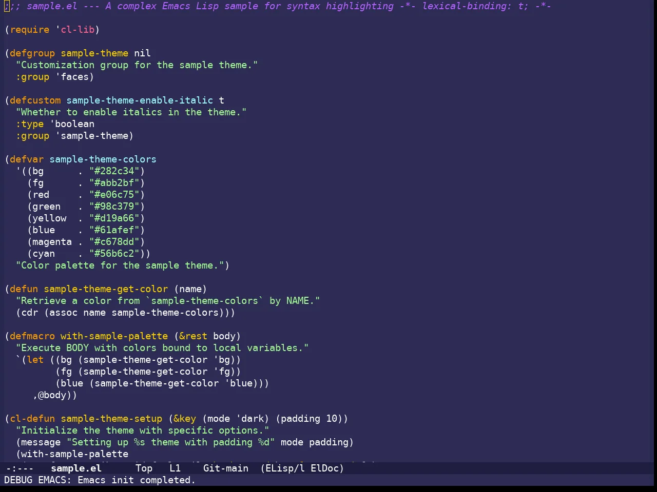Image resolution: width=657 pixels, height=492 pixels.
Task: Open the Git-main version control indicator
Action: click(x=226, y=468)
